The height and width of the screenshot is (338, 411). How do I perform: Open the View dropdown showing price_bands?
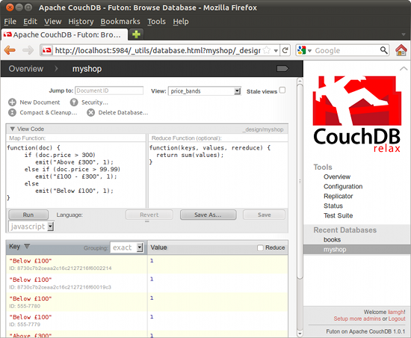[204, 91]
